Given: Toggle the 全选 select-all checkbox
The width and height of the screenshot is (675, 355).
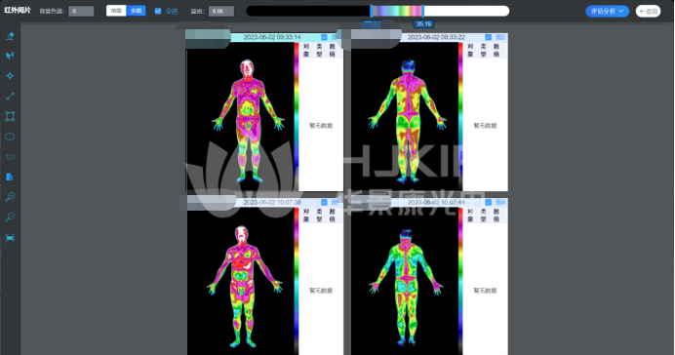Looking at the screenshot, I should [x=158, y=11].
